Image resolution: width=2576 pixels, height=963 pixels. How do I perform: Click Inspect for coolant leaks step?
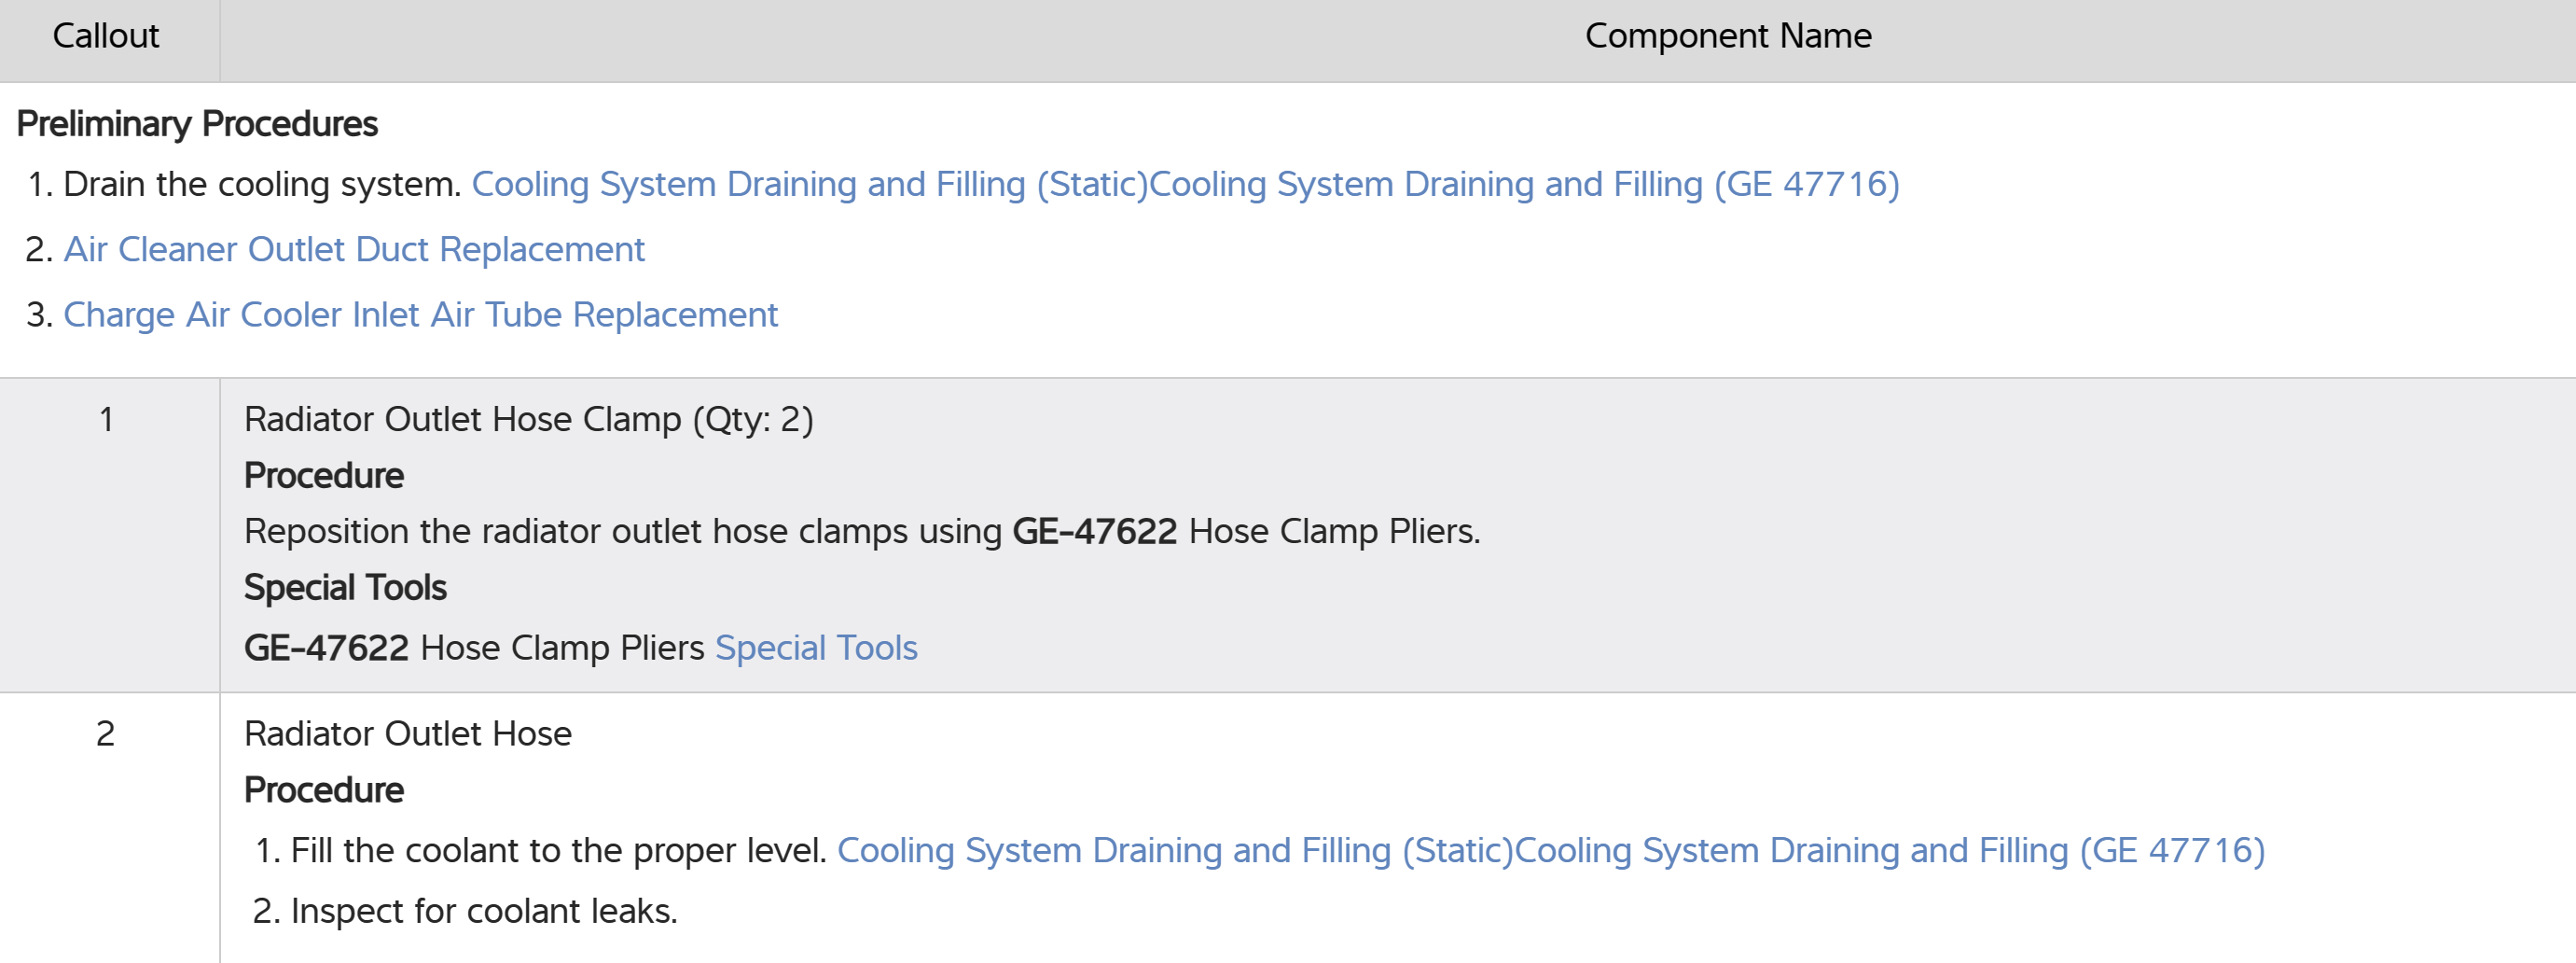click(x=483, y=911)
